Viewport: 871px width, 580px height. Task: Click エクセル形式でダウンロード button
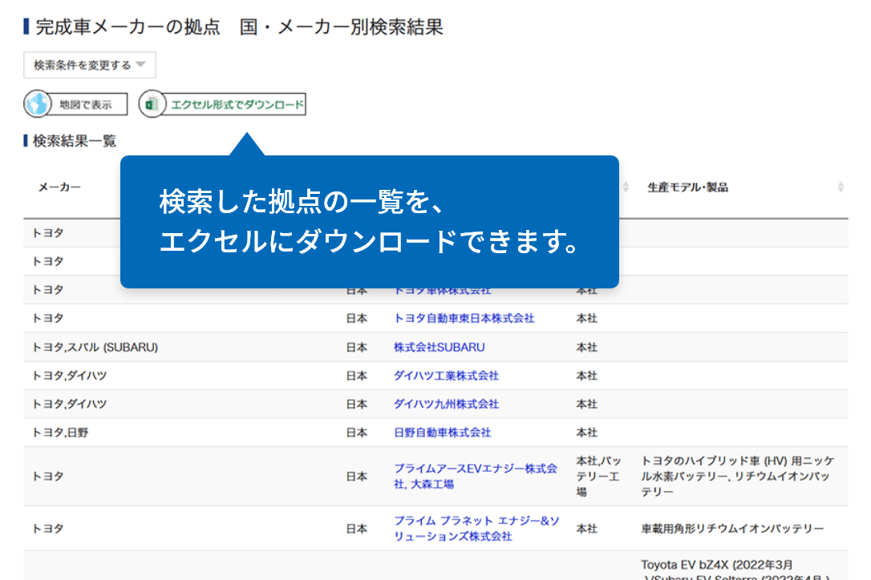[x=223, y=104]
